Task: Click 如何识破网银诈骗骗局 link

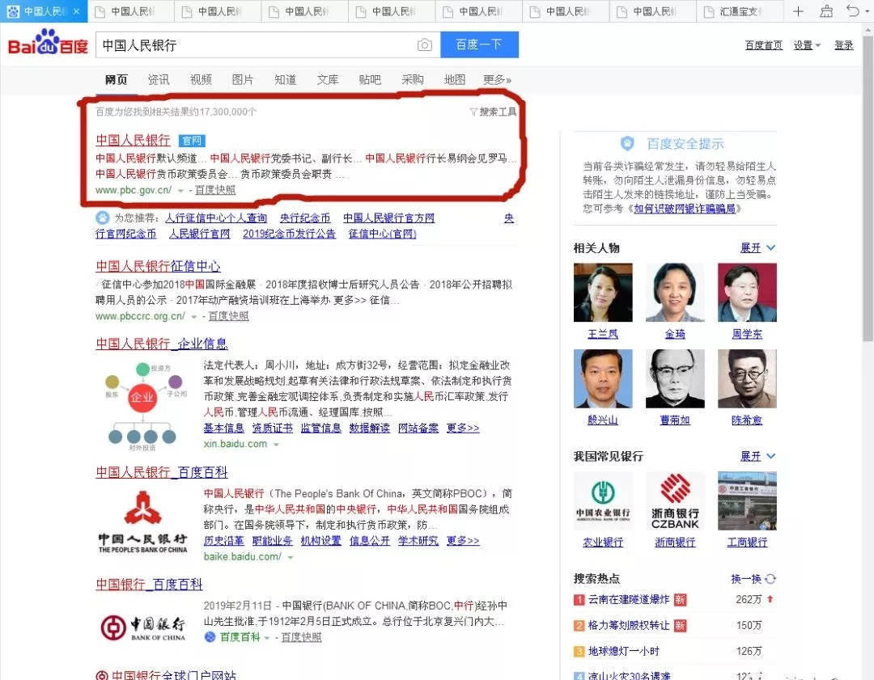Action: (685, 209)
